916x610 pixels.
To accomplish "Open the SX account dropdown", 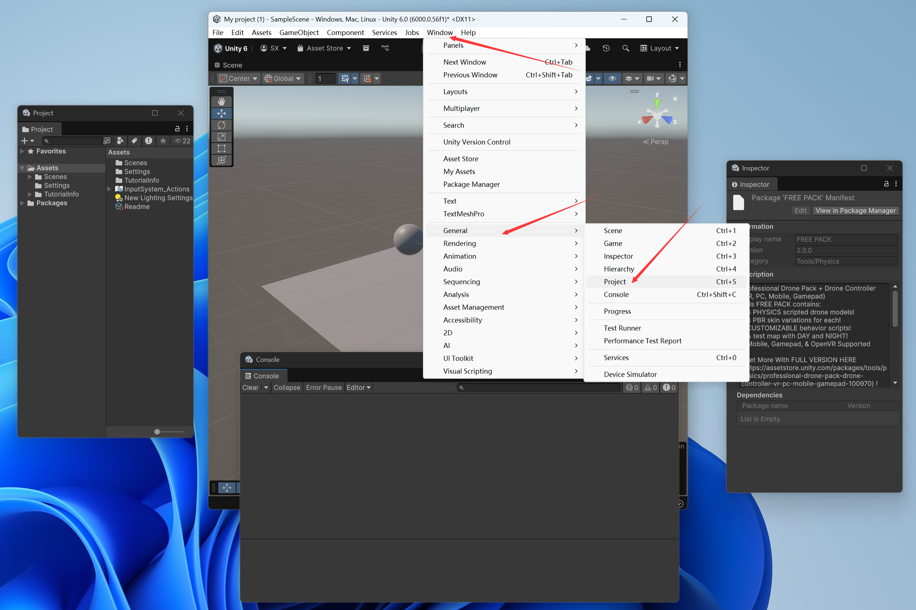I will click(274, 48).
